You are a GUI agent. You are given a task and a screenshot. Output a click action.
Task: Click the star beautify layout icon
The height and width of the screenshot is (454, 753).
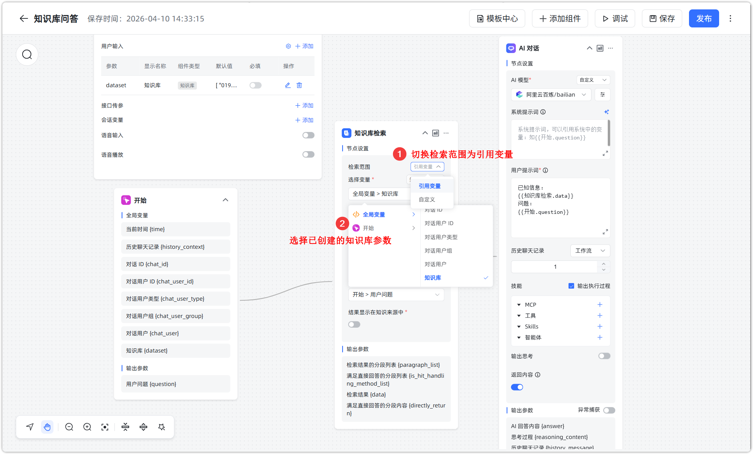(162, 427)
